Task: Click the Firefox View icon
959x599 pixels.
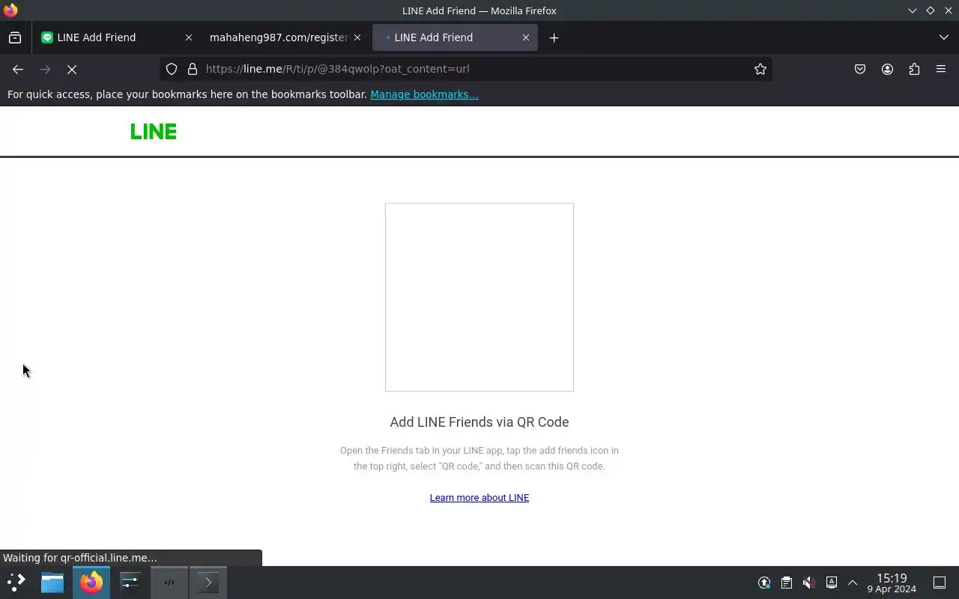Action: coord(15,37)
